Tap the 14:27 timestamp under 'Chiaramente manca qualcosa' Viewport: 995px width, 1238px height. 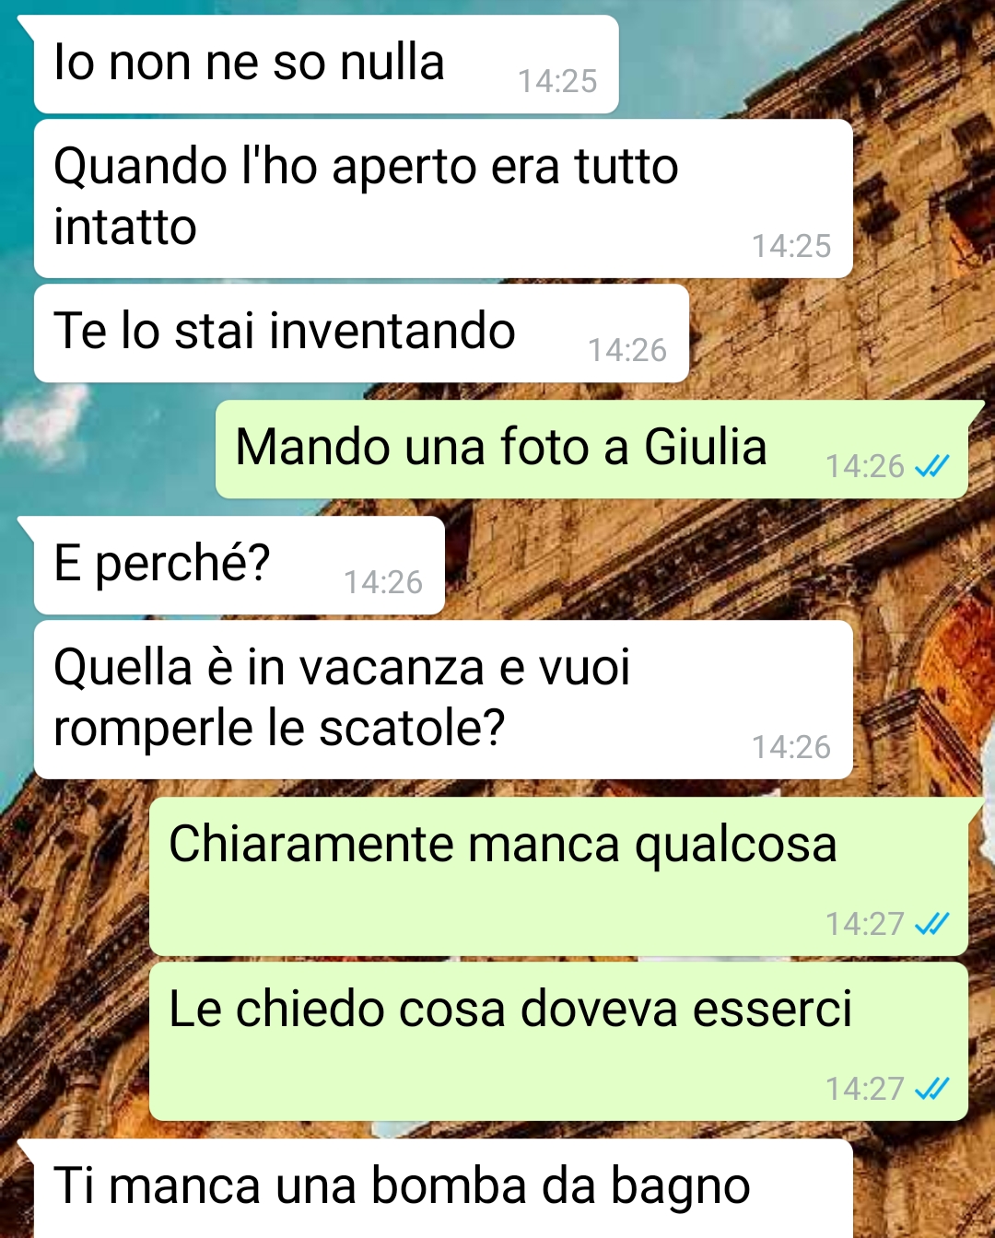(865, 924)
